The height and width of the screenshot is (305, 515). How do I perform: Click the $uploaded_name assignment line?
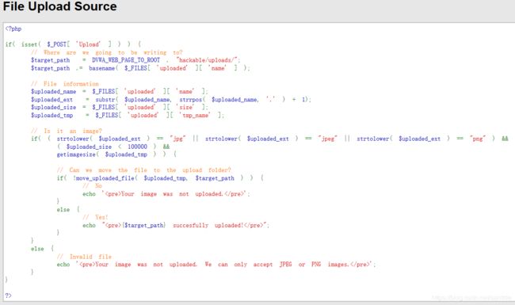point(120,92)
